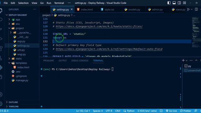Open the Edit menu
Image resolution: width=201 pixels, height=113 pixels.
pos(13,3)
